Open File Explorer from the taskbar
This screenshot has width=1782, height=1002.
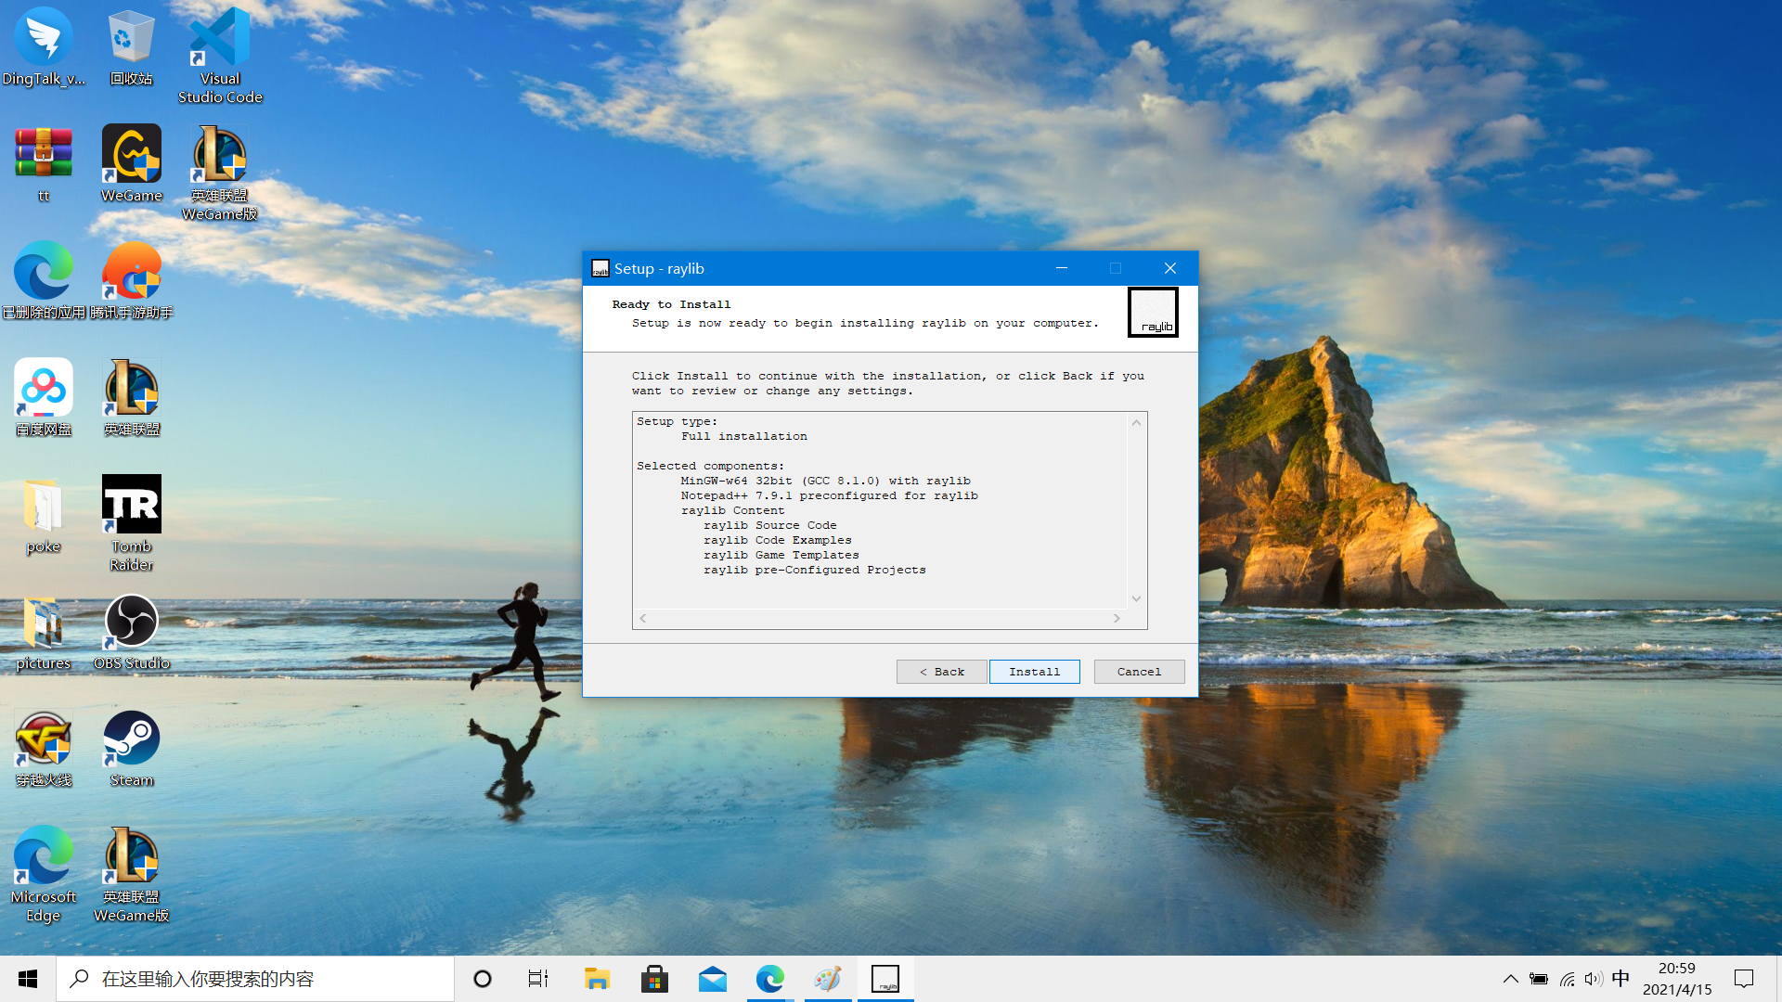coord(597,979)
